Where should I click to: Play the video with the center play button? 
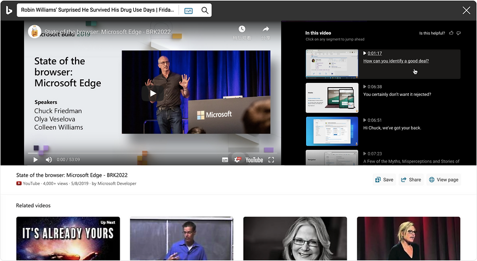(x=153, y=93)
